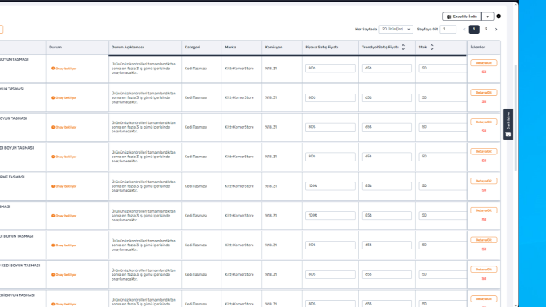Image resolution: width=546 pixels, height=307 pixels.
Task: Focus the Sayfaya Git page number field
Action: (x=448, y=29)
